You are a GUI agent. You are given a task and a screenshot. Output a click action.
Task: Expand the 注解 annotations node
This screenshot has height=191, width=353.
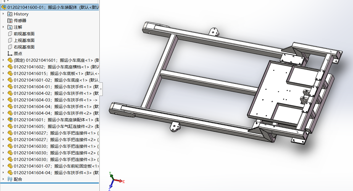pos(3,27)
